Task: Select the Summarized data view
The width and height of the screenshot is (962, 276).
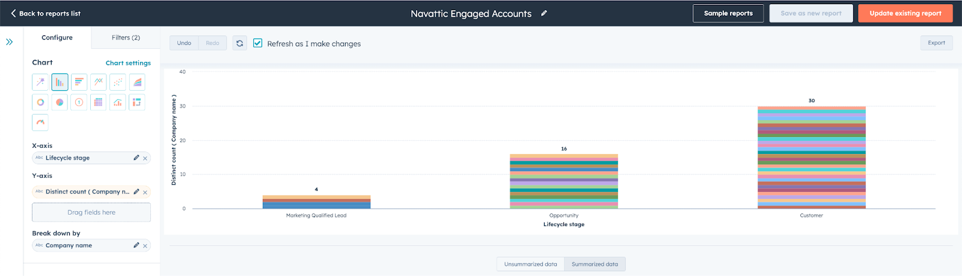Action: click(x=595, y=264)
